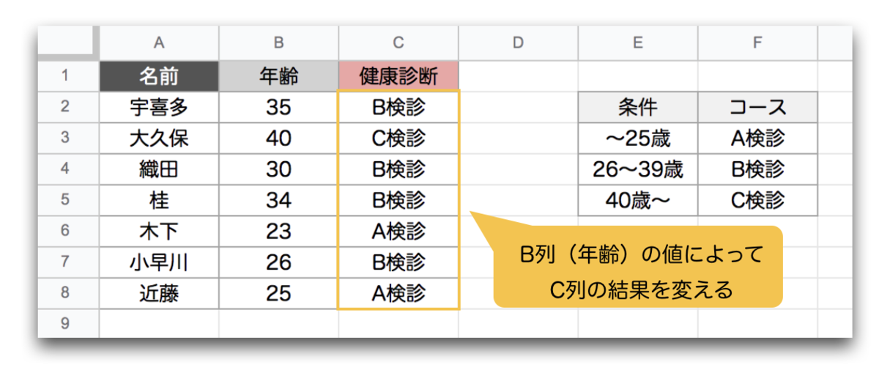
Task: Select 織田's 健康診断 result cell
Action: [399, 169]
